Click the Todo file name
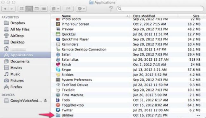The height and width of the screenshot is (118, 206). point(66,100)
